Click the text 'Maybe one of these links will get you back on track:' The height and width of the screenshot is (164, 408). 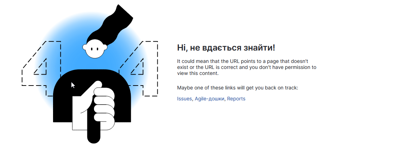(x=238, y=88)
